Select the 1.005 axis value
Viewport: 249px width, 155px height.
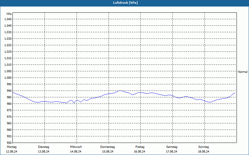pyautogui.click(x=8, y=71)
